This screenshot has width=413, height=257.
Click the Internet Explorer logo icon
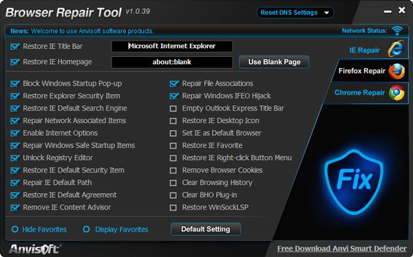click(396, 49)
